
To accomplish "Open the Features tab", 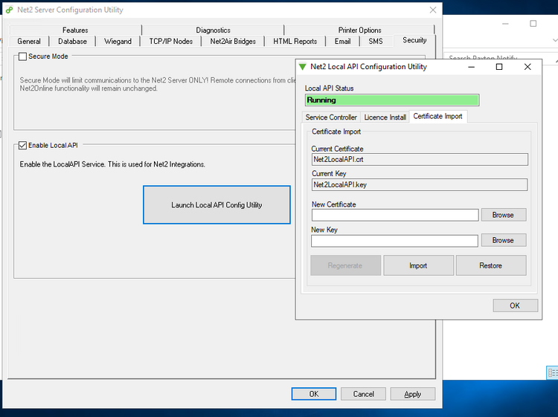I will click(x=75, y=30).
